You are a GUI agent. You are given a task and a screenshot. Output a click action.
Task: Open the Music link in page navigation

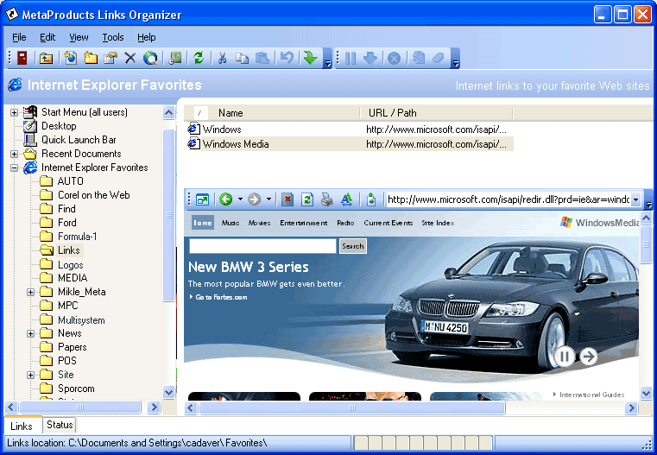231,223
